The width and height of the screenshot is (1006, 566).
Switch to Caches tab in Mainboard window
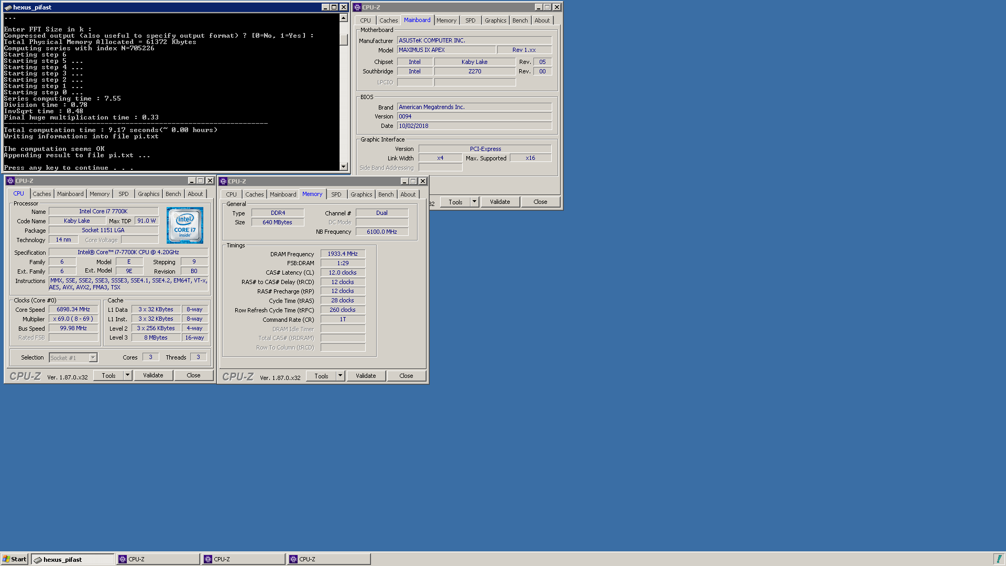click(x=389, y=20)
